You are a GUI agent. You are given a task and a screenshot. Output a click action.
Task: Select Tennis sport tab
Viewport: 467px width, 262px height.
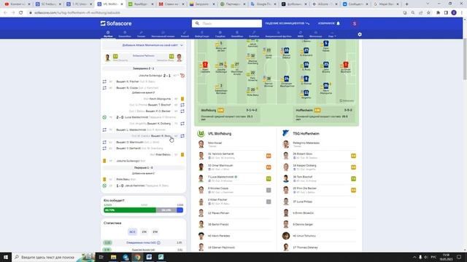[141, 34]
